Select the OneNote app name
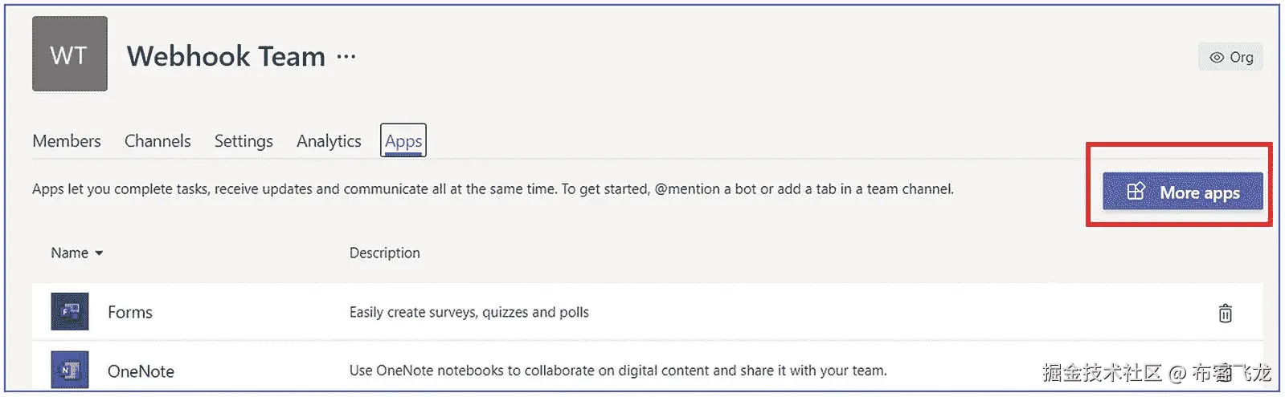The image size is (1285, 397). (x=141, y=371)
